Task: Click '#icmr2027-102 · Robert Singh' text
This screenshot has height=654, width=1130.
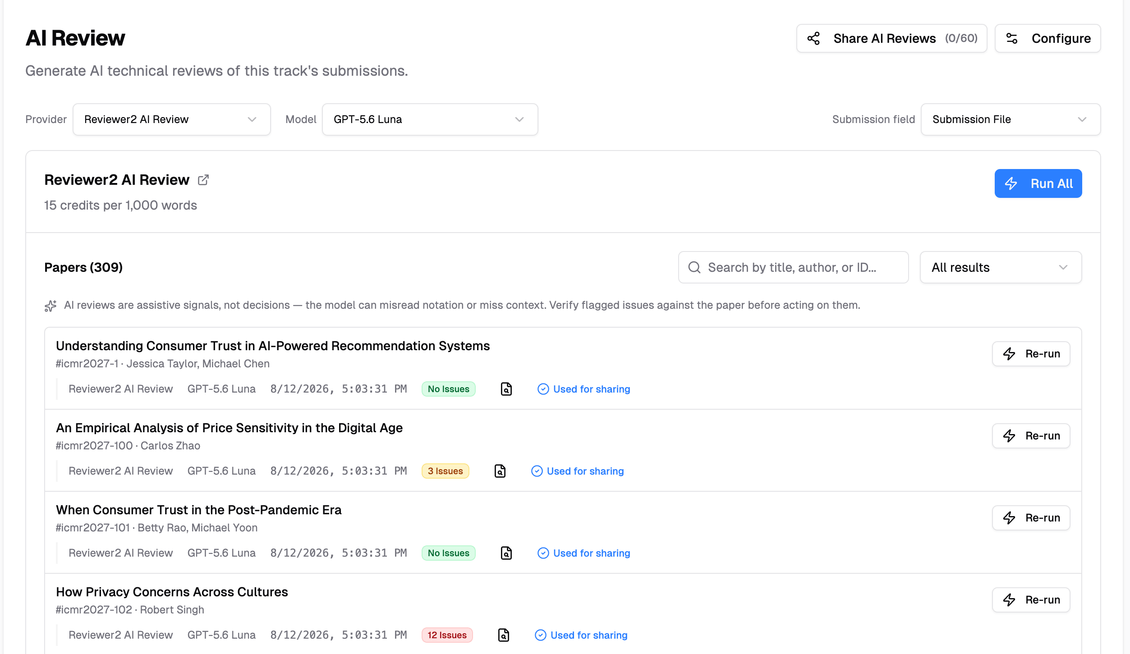Action: (x=130, y=610)
